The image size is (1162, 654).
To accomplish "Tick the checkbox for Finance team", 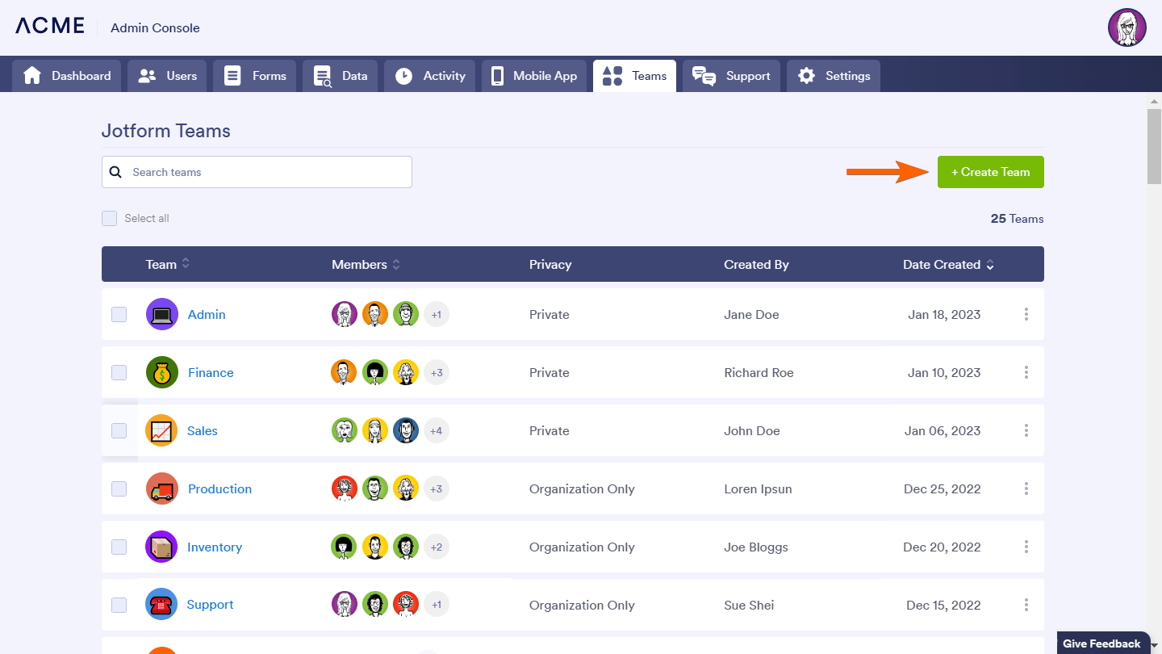I will (119, 372).
